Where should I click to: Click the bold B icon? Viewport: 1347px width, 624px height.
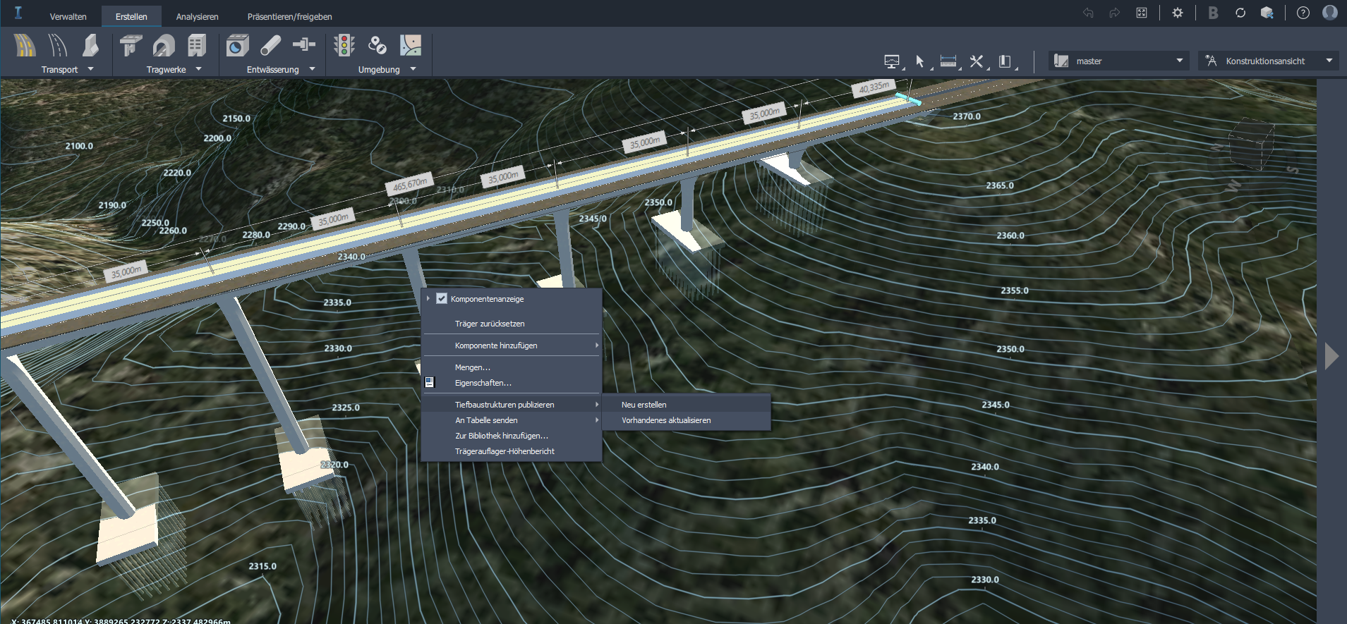1213,13
